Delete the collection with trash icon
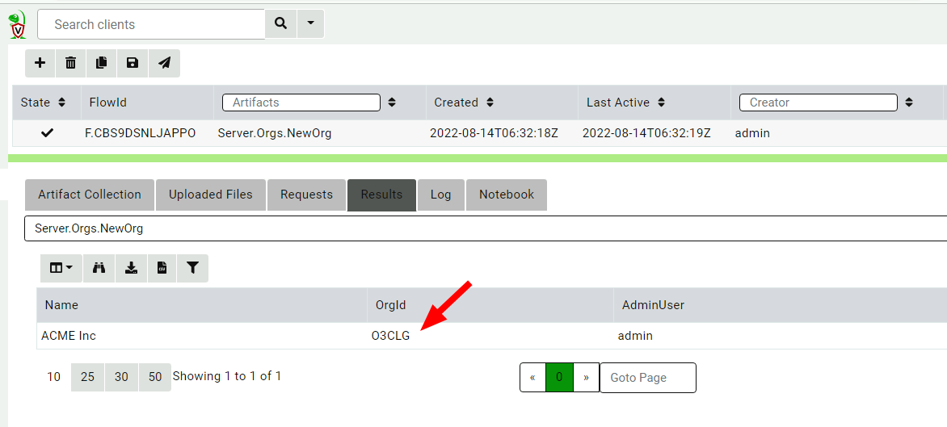 [71, 63]
